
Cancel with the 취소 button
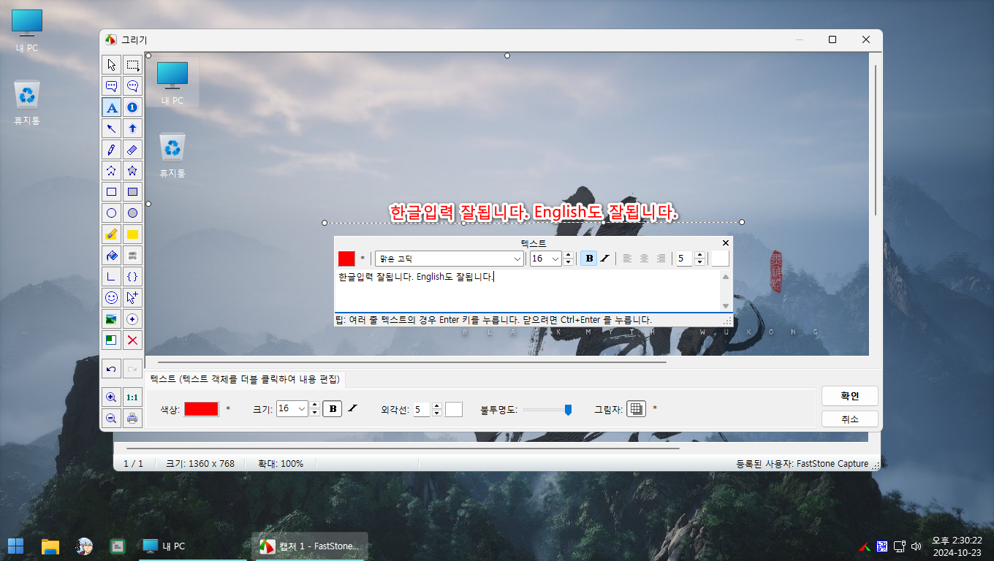pos(849,419)
